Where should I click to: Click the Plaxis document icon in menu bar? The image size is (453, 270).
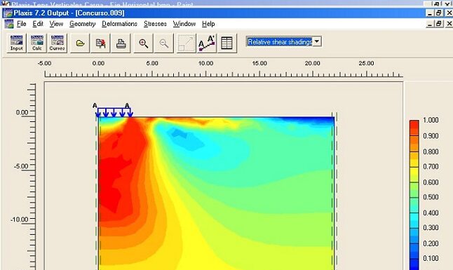(9, 24)
